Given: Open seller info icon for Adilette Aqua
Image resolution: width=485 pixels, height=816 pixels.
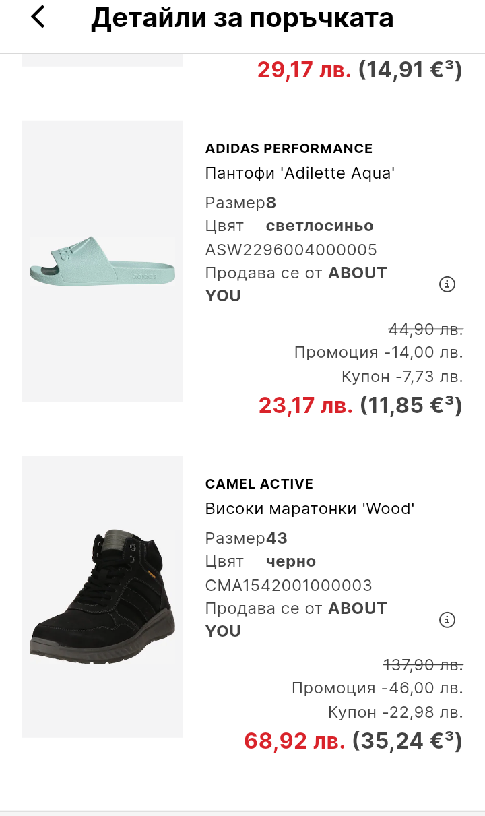Looking at the screenshot, I should tap(447, 284).
